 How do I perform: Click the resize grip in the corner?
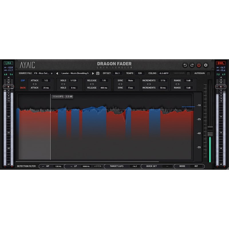point(228,168)
